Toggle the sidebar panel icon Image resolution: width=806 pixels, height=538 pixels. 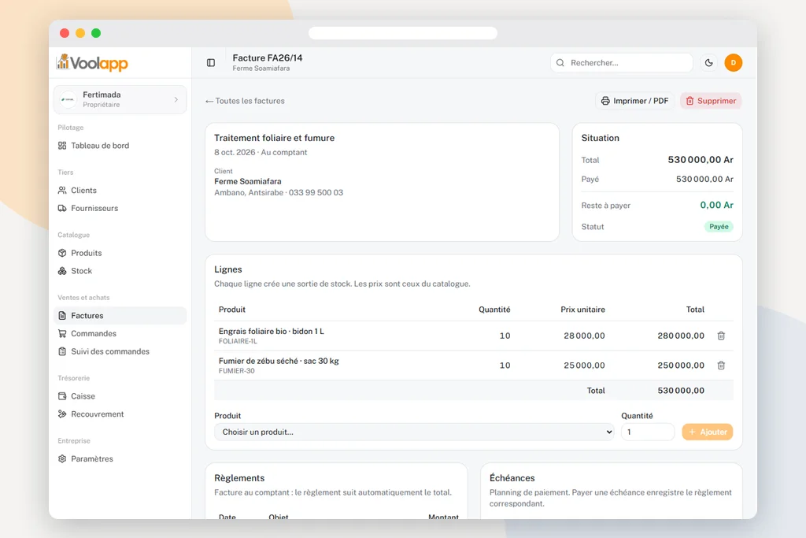tap(211, 63)
